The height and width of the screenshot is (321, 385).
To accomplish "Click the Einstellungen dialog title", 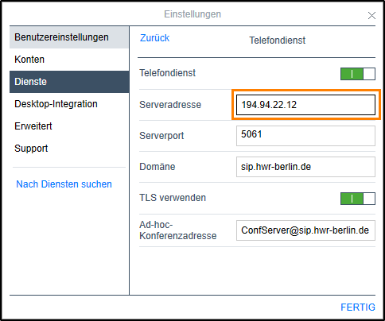I will 192,14.
